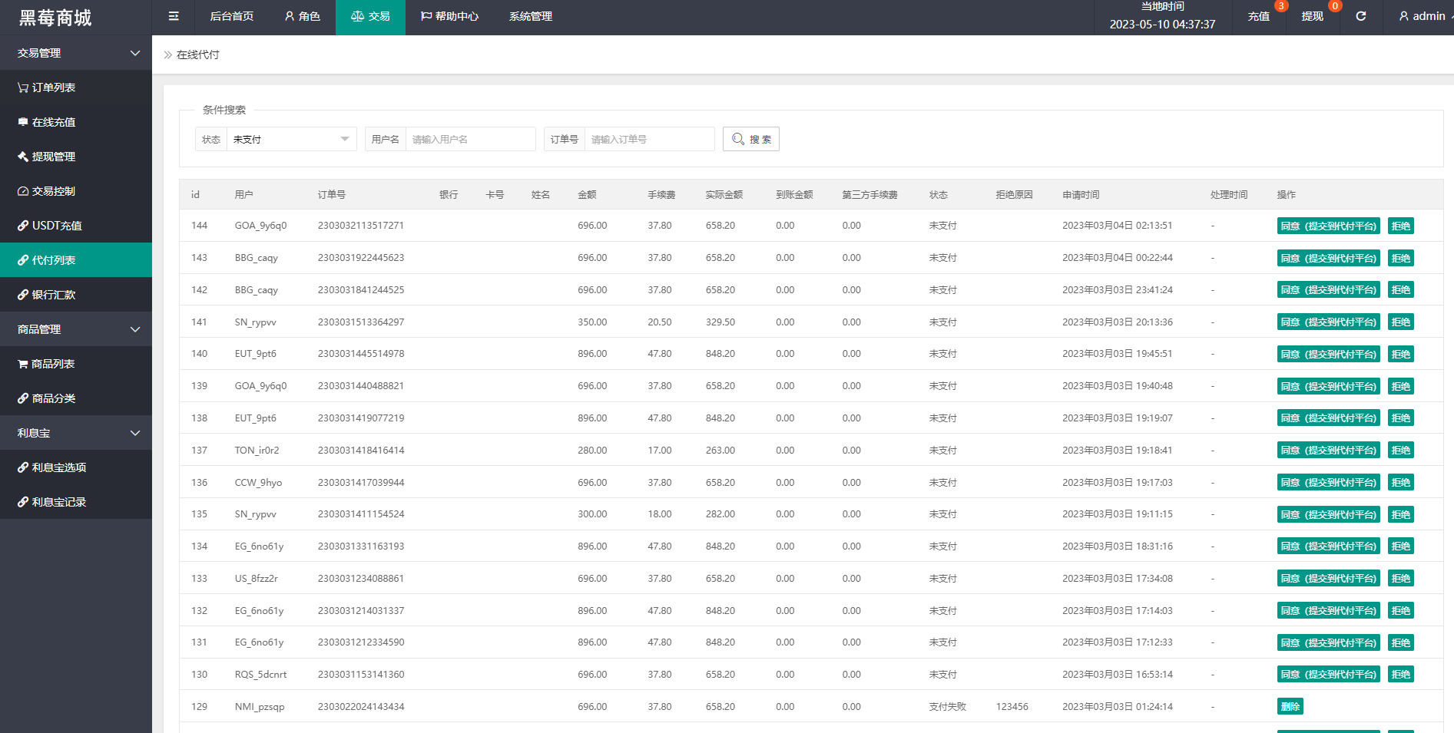Delete the failed order id 129

coord(1290,707)
